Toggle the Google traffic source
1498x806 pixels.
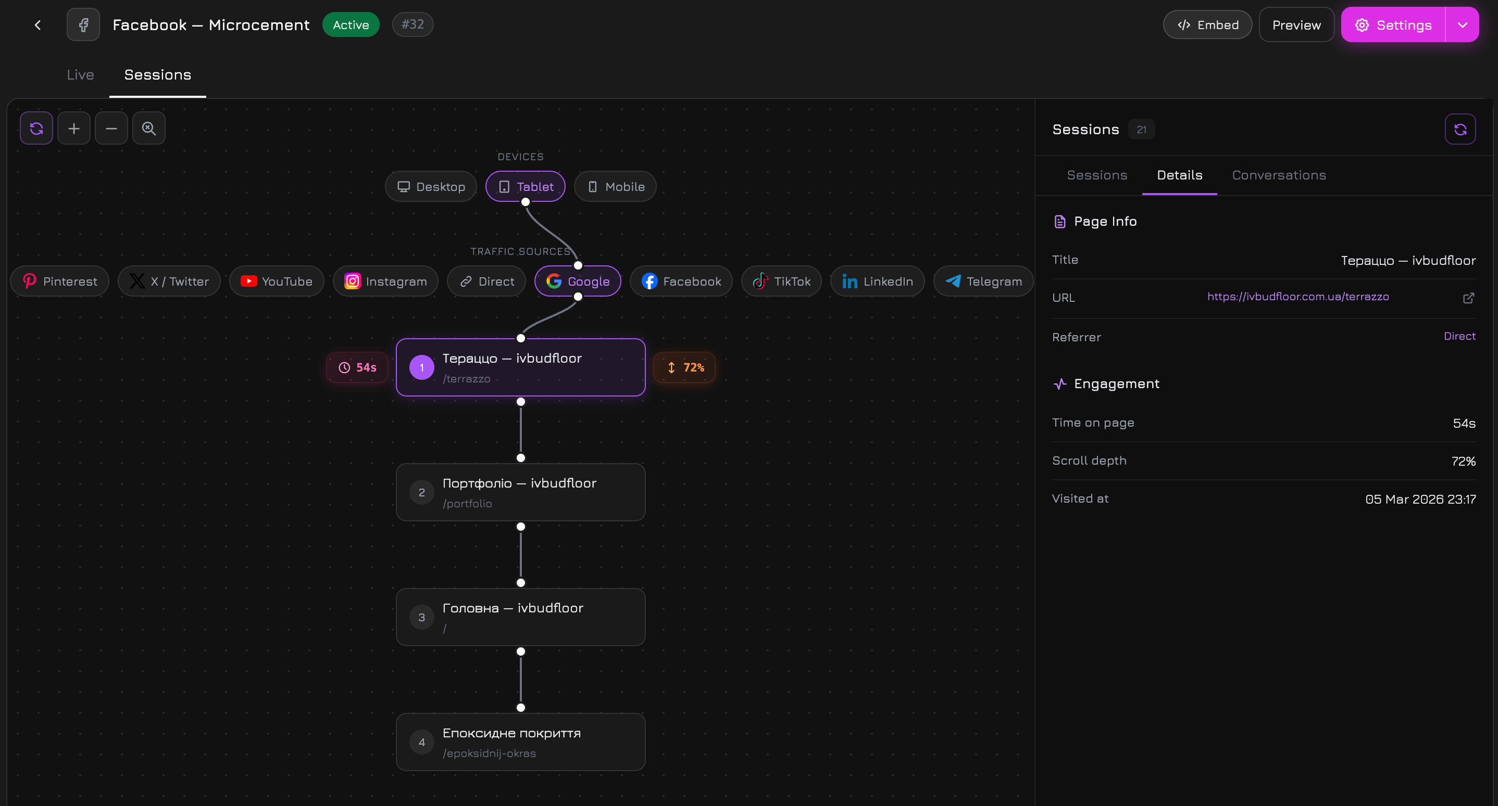coord(578,282)
